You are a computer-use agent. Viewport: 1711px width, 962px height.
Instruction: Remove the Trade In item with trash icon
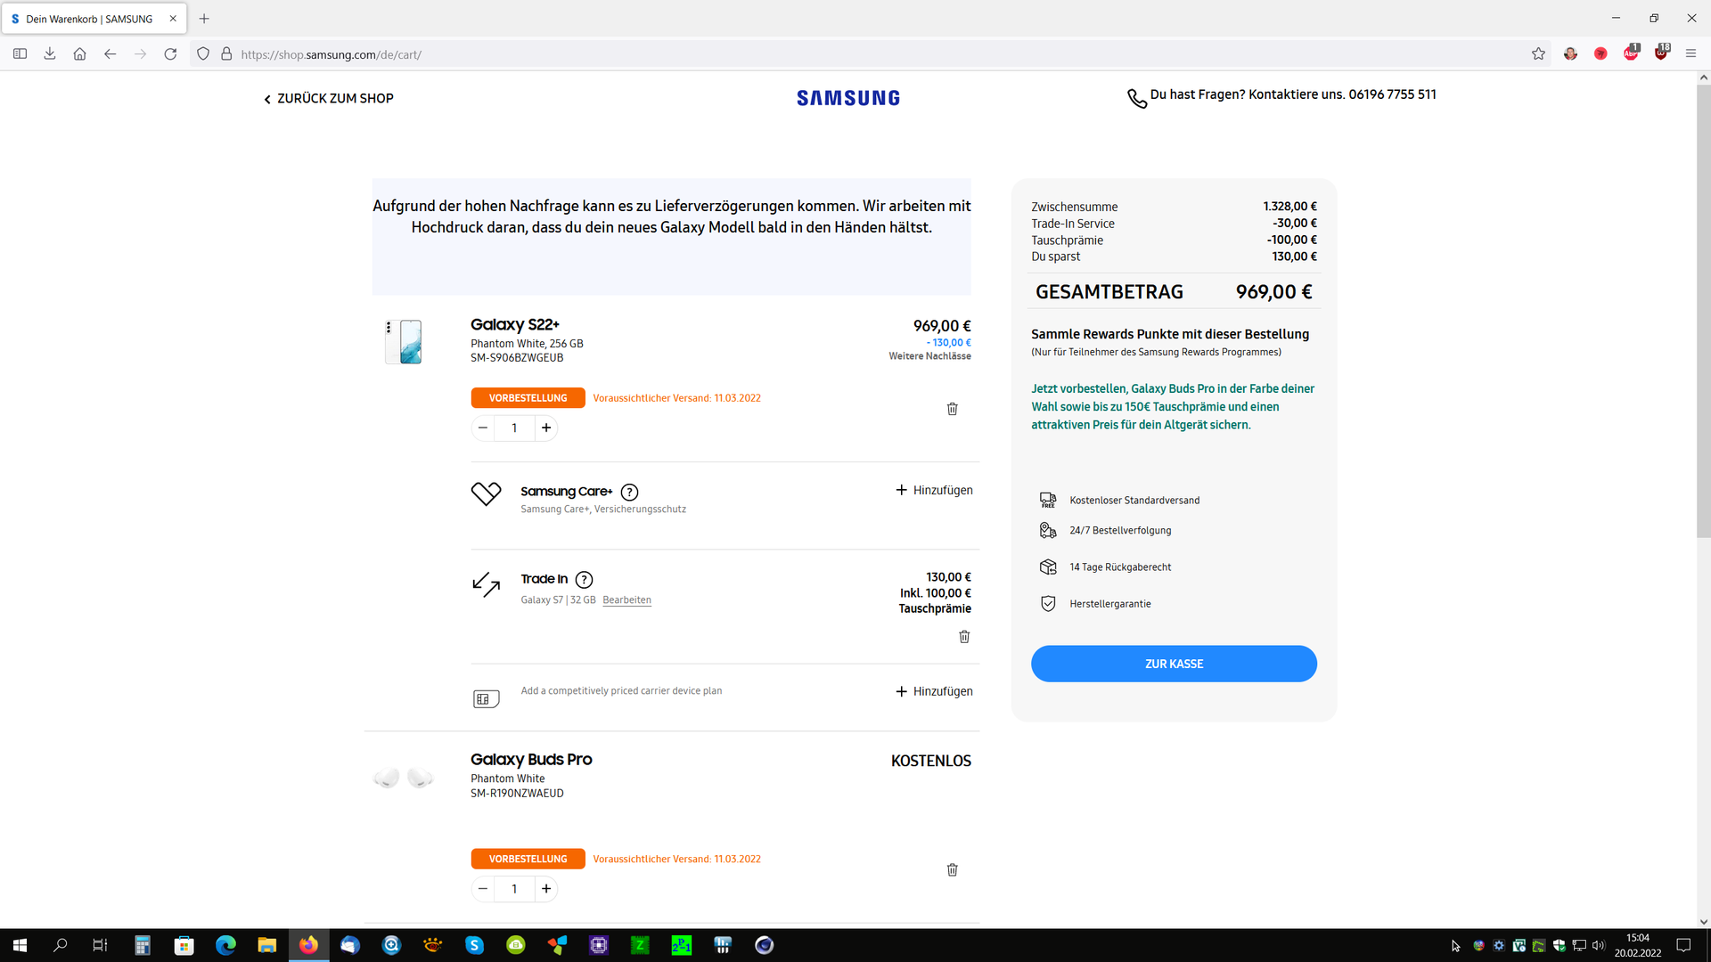point(964,637)
